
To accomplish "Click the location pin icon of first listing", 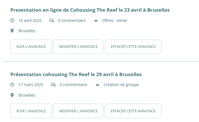I will point(12,31).
